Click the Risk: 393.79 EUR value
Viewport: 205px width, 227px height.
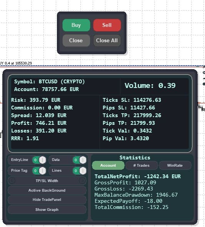pos(36,100)
